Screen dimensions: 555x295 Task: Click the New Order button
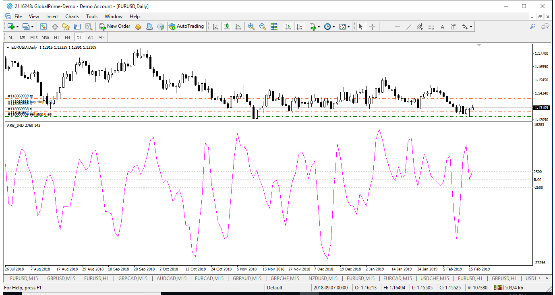pos(115,27)
